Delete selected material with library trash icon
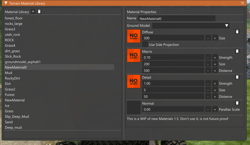The height and width of the screenshot is (145, 250). point(39,11)
